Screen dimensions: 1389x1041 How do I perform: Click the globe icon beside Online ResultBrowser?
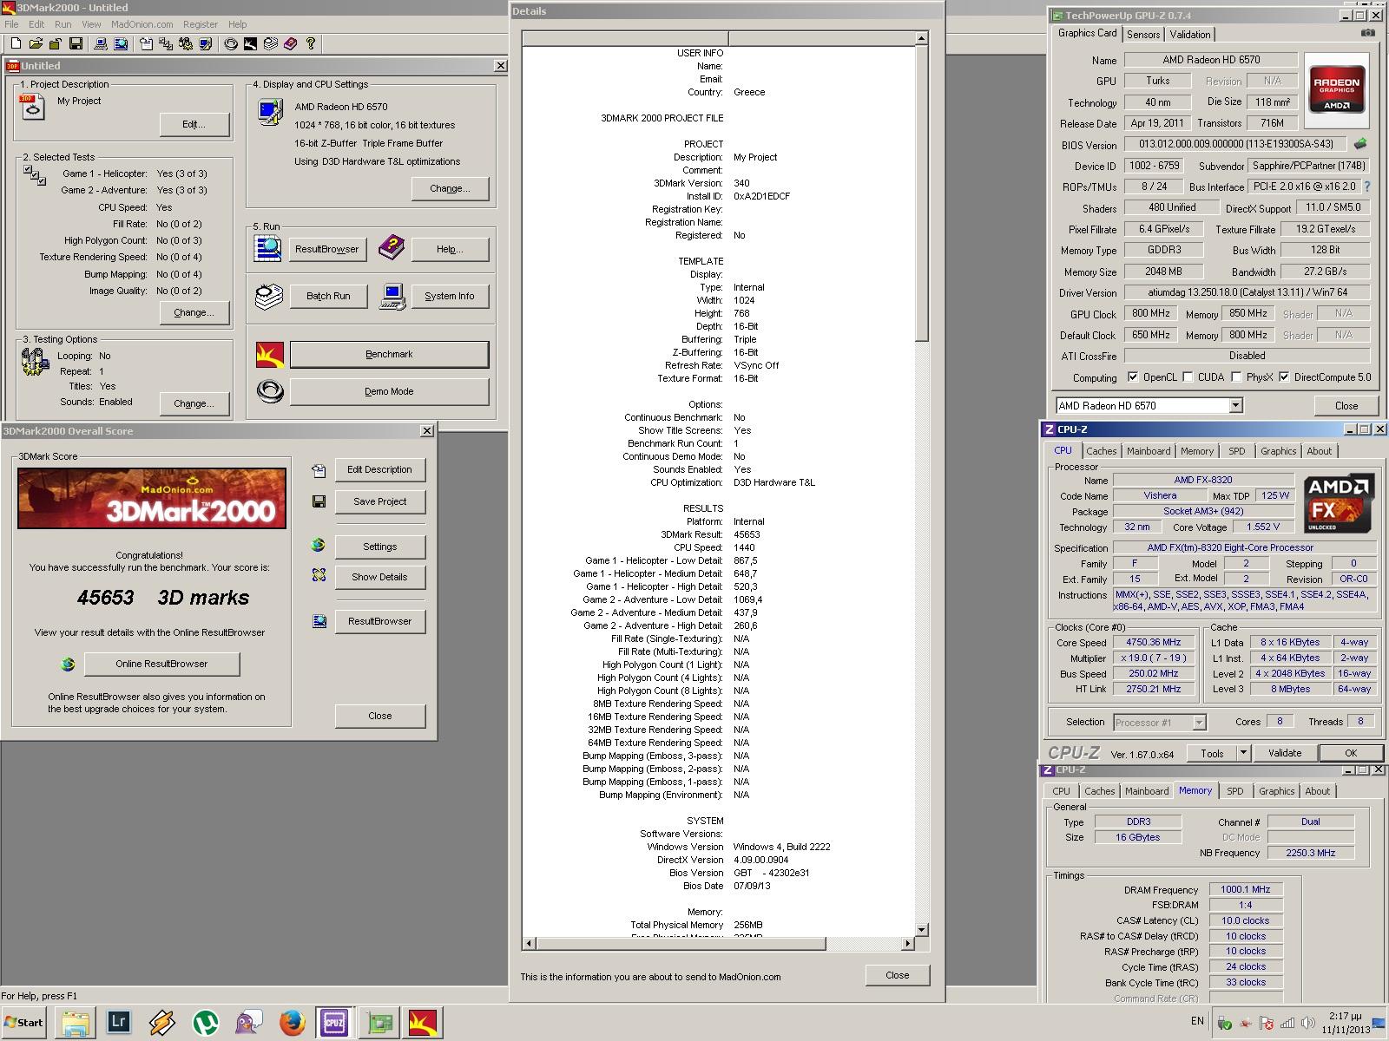coord(69,665)
